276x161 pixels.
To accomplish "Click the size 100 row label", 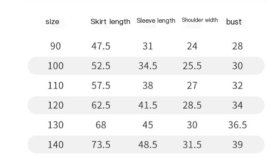I will tap(55, 66).
